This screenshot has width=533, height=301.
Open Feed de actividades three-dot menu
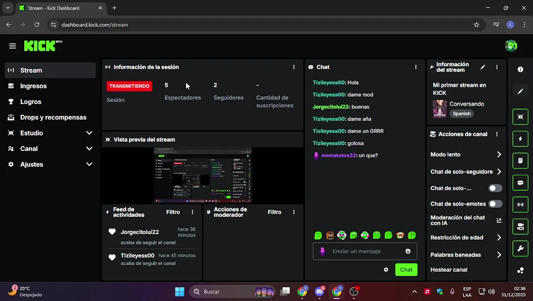(x=192, y=212)
